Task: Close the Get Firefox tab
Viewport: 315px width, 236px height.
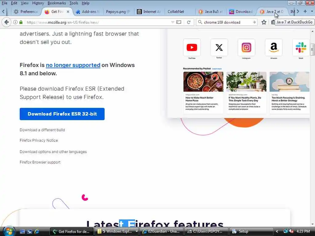Action: pyautogui.click(x=68, y=12)
